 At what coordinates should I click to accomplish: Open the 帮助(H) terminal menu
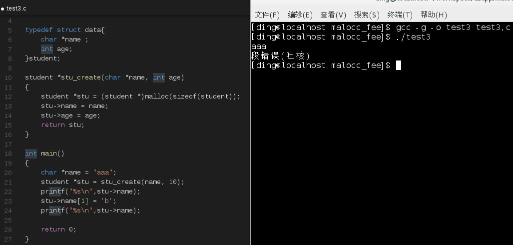tap(434, 14)
